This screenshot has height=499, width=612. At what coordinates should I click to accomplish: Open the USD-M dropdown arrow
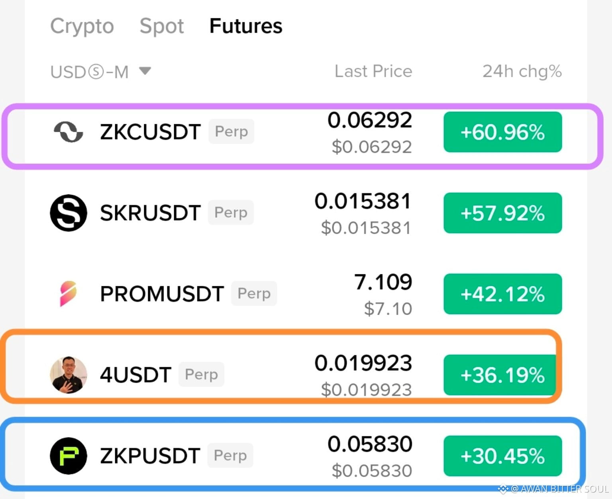pos(145,71)
